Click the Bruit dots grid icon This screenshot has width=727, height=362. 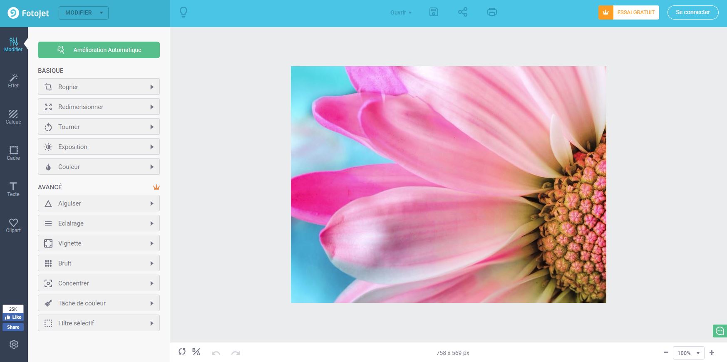[x=48, y=263]
